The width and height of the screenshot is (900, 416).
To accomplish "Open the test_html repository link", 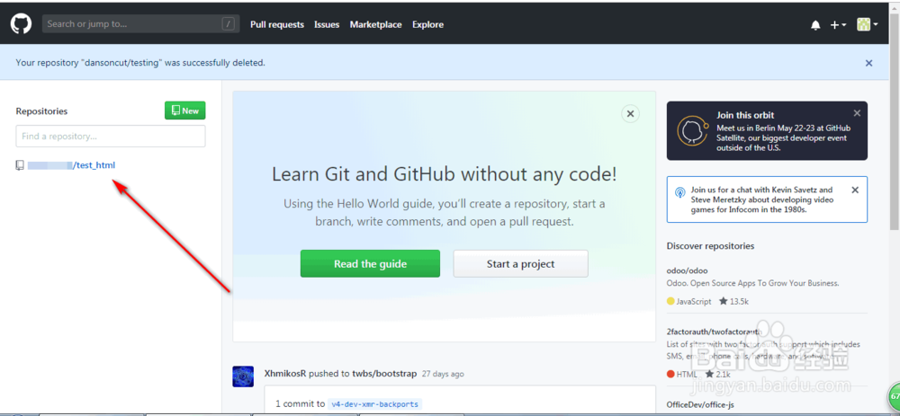I will point(71,165).
